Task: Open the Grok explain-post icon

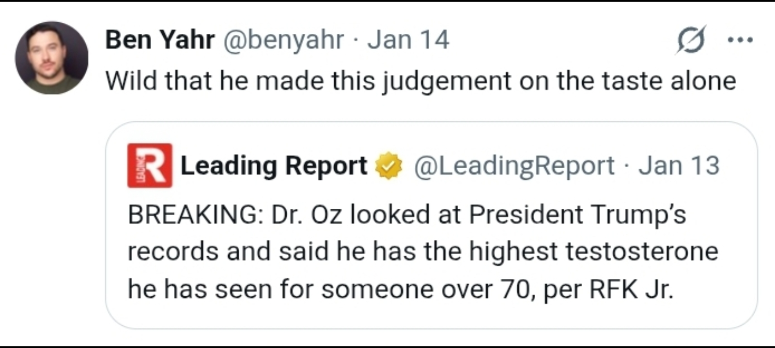Action: [x=691, y=40]
